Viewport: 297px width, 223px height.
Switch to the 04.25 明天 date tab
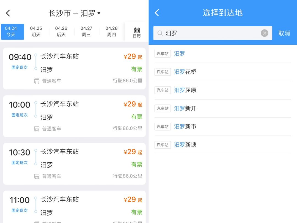tap(36, 32)
